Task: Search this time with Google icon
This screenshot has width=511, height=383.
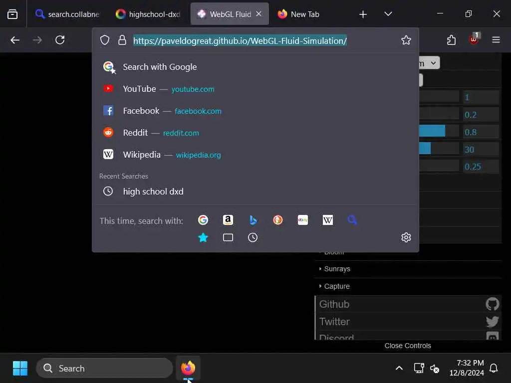Action: pyautogui.click(x=203, y=220)
